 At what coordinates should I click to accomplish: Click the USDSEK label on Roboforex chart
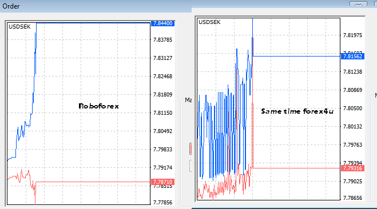point(19,27)
